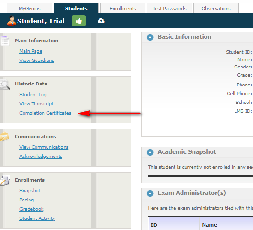Screen dimensions: 253x230
Task: Collapse the Exam Administrator(s) section
Action: coord(150,194)
